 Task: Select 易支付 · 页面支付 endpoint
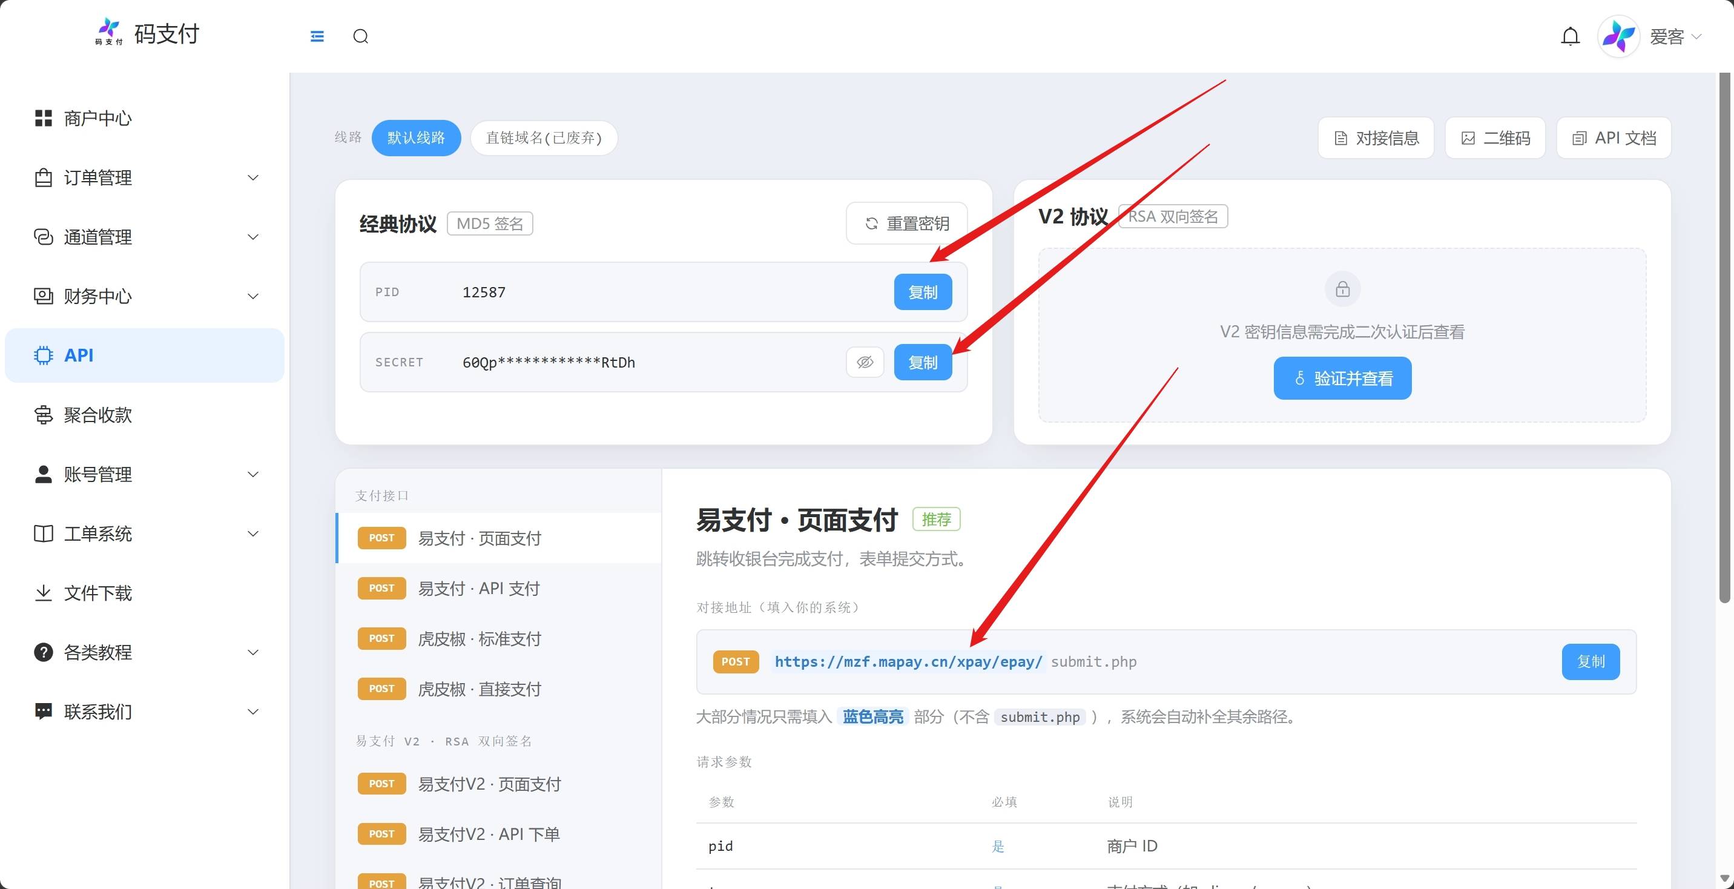coord(499,538)
